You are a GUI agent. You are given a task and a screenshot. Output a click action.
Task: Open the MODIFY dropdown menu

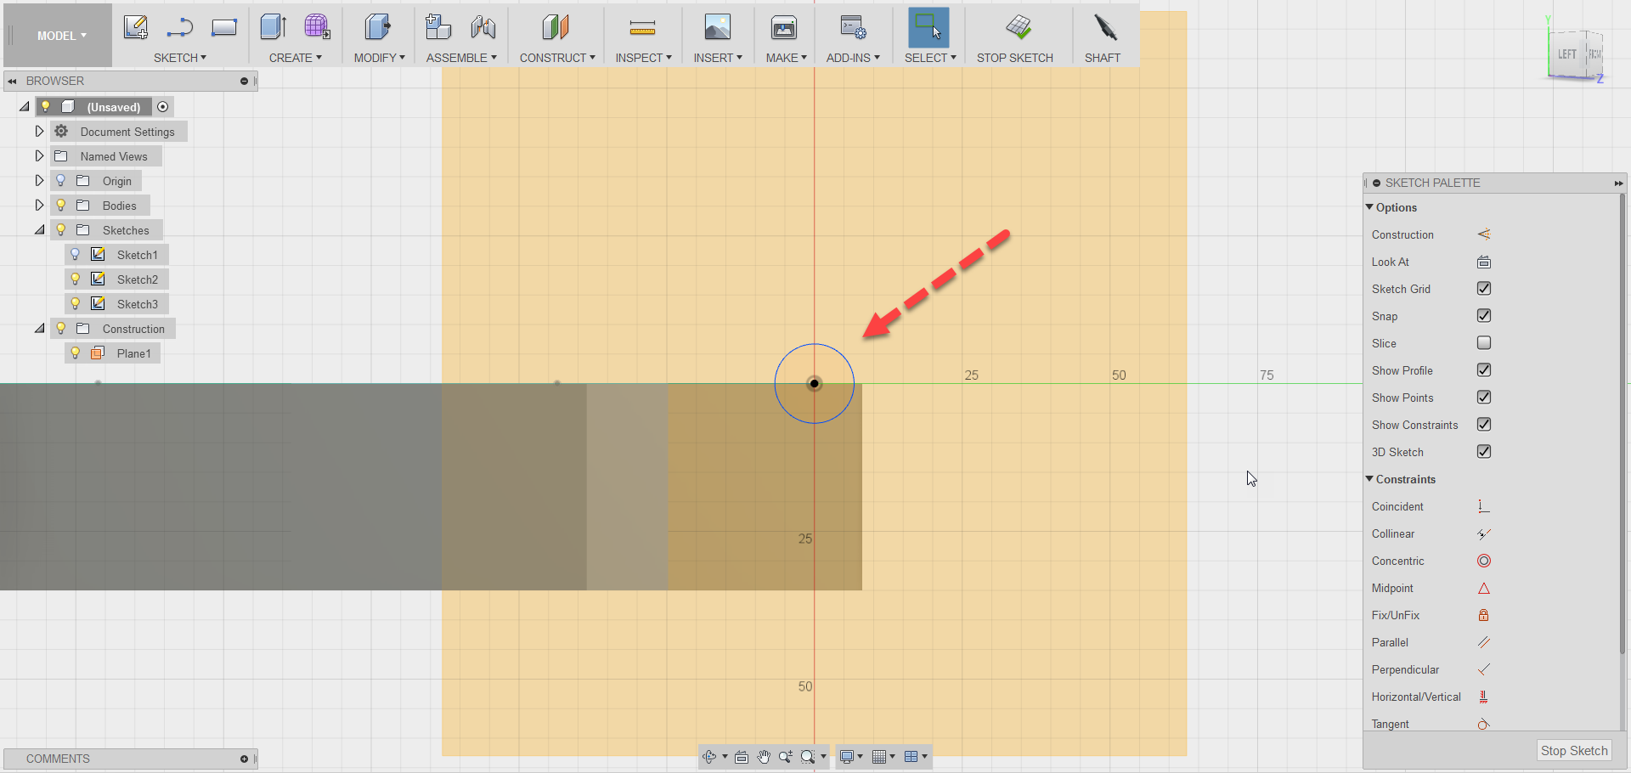(379, 58)
